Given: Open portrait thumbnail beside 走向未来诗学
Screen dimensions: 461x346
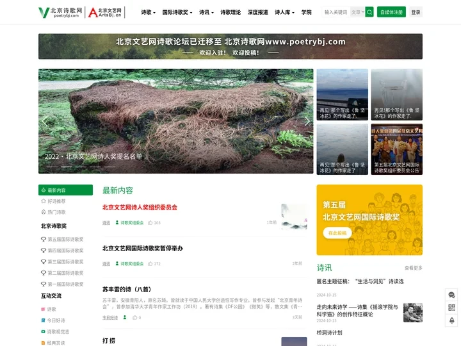Looking at the screenshot, I should pyautogui.click(x=413, y=313).
